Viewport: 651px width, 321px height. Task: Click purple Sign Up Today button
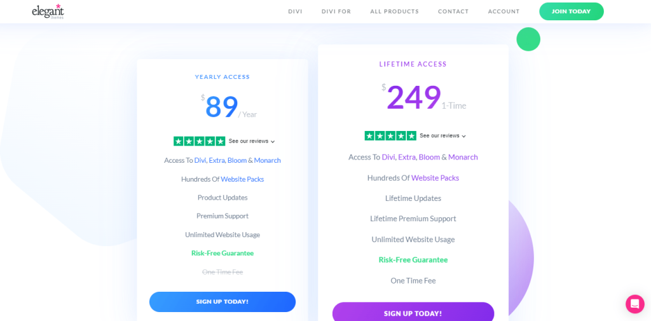(x=413, y=313)
